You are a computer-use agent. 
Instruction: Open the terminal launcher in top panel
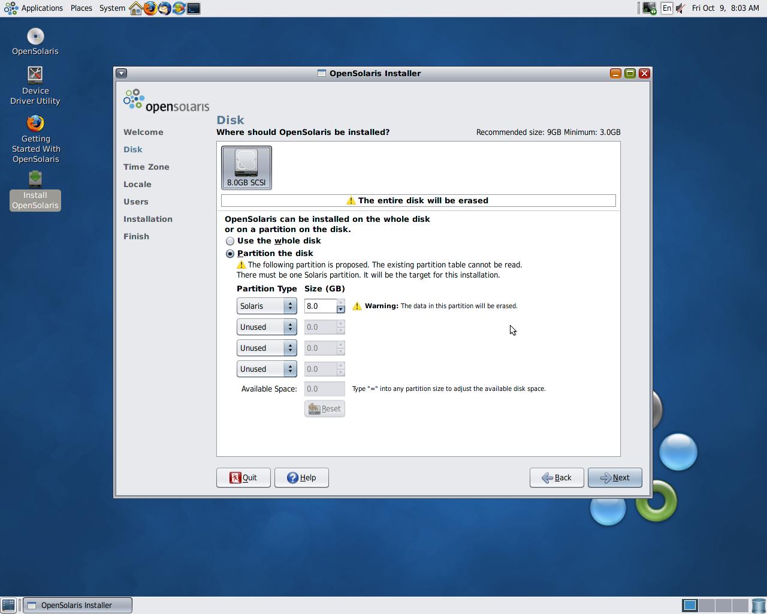coord(194,8)
